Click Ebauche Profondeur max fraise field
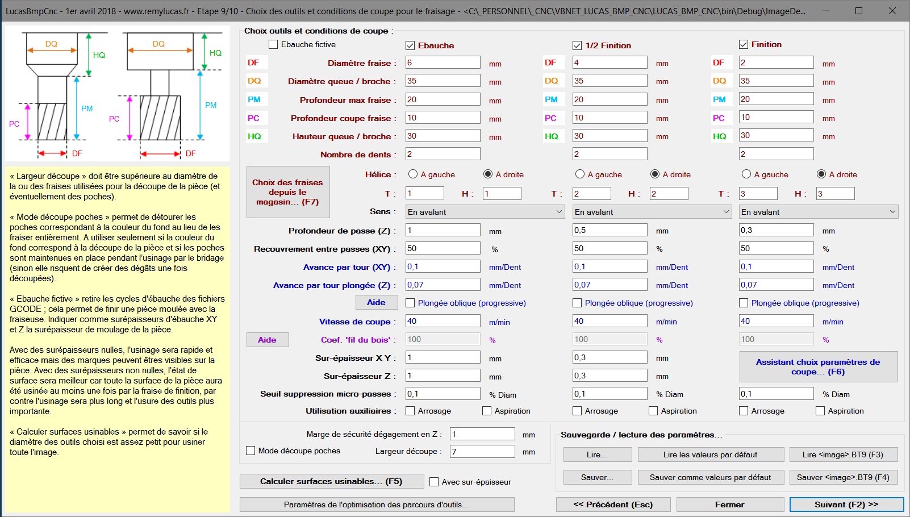Viewport: 910px width, 517px height. click(443, 99)
